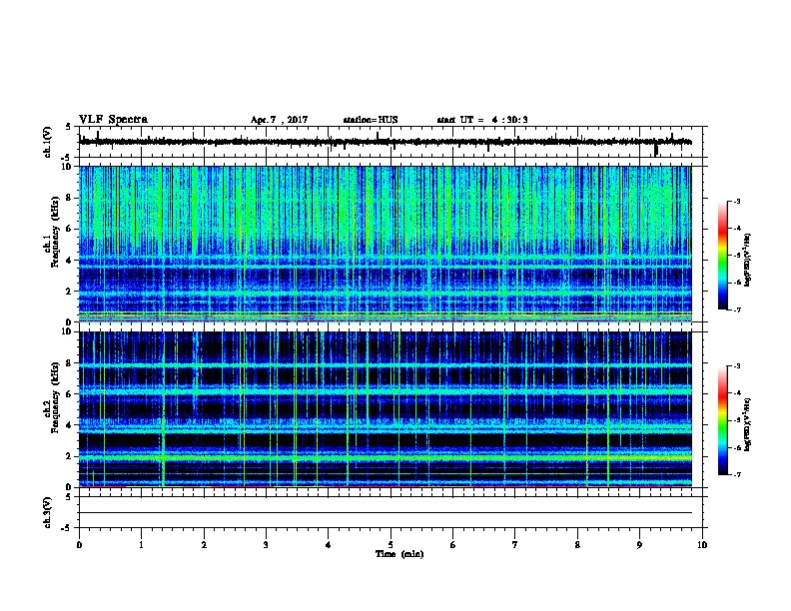Click the downward spike in the ch.1 waveform near minute 9
791x611 pixels.
(x=656, y=150)
